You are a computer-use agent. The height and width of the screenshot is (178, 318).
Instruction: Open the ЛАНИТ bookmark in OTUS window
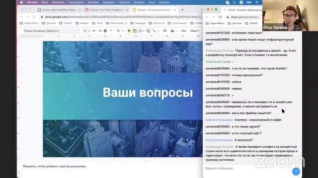251,23
